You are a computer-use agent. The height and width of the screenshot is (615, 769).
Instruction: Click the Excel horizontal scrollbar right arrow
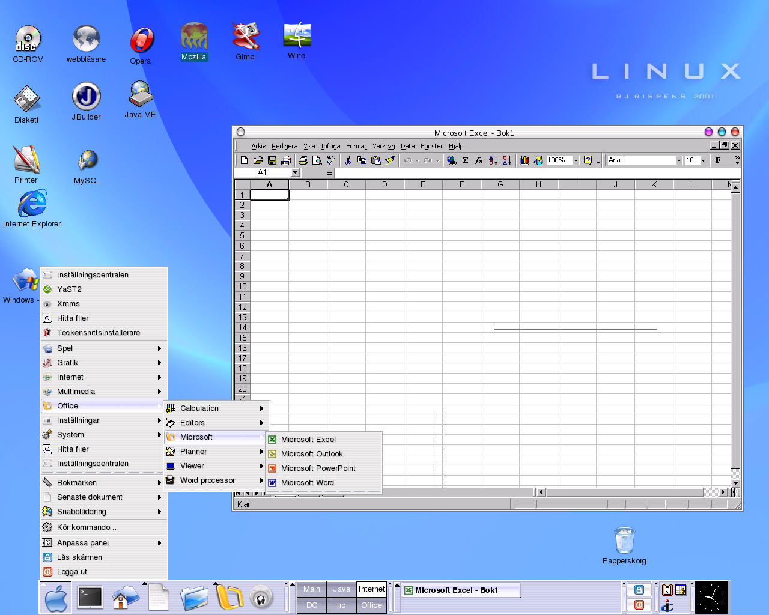[723, 492]
